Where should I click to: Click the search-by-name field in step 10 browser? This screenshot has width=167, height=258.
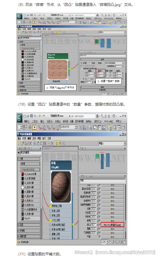click(x=31, y=153)
